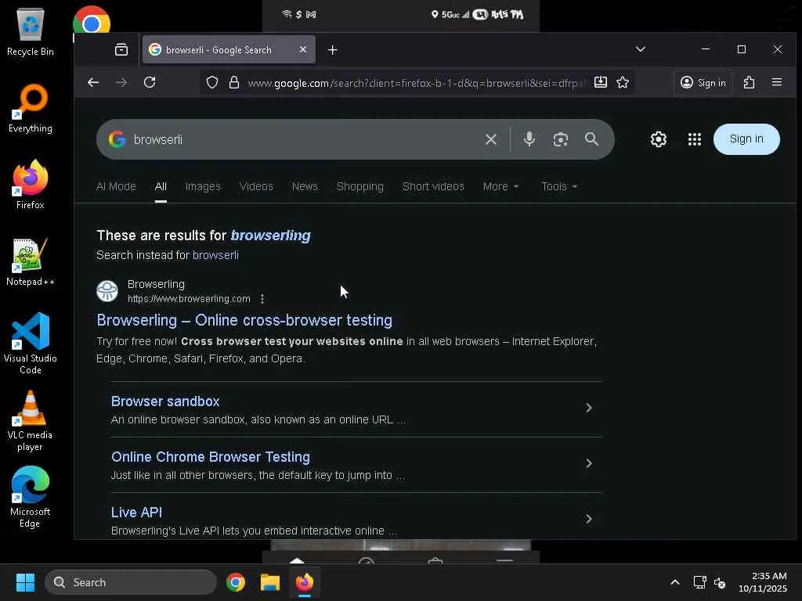Open Firefox extensions puzzle icon
This screenshot has height=601, width=802.
pos(749,82)
